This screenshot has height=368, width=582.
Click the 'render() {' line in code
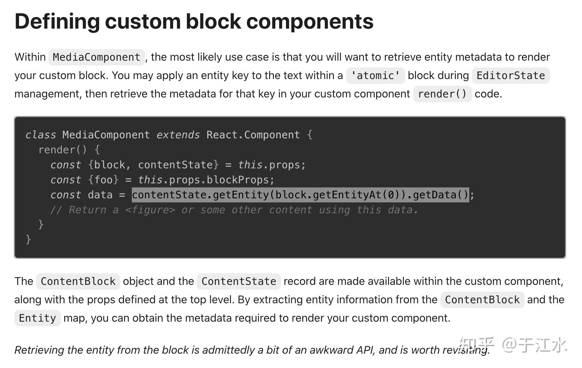click(x=69, y=150)
